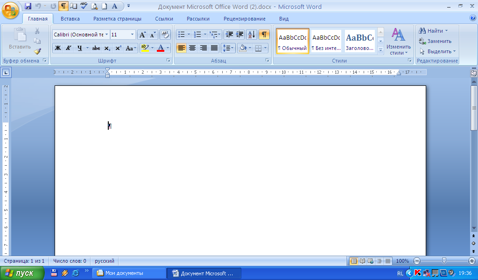Viewport: 478px width, 280px height.
Task: Open Мои документы taskbar window
Action: 130,273
